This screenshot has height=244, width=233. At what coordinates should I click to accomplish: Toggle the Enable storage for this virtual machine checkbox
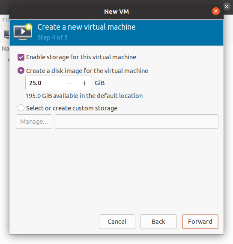[21, 57]
